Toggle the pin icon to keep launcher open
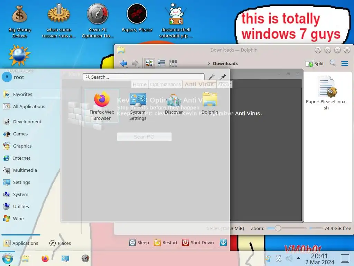The width and height of the screenshot is (354, 266). pos(223,77)
